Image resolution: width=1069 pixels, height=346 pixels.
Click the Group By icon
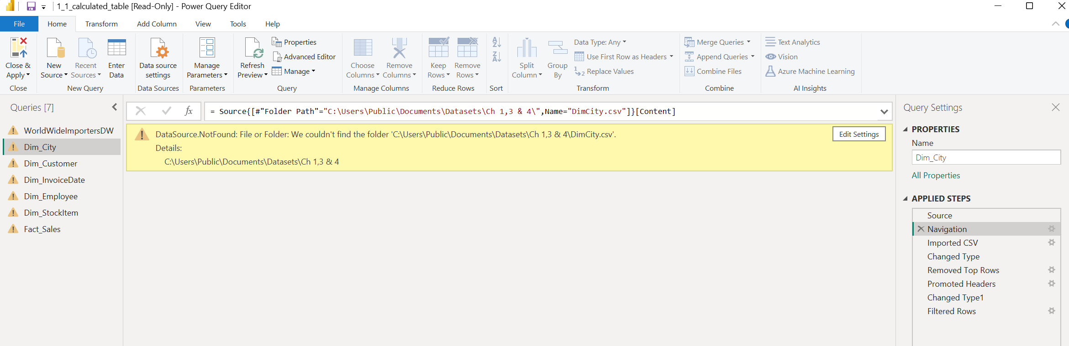click(x=558, y=47)
